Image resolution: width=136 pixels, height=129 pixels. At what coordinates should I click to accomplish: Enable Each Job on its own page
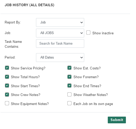click(x=69, y=103)
